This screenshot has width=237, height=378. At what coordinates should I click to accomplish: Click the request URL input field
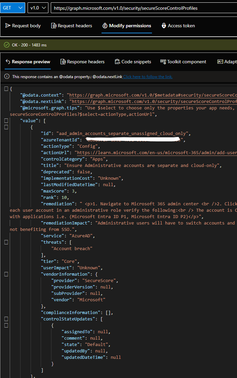(x=144, y=8)
